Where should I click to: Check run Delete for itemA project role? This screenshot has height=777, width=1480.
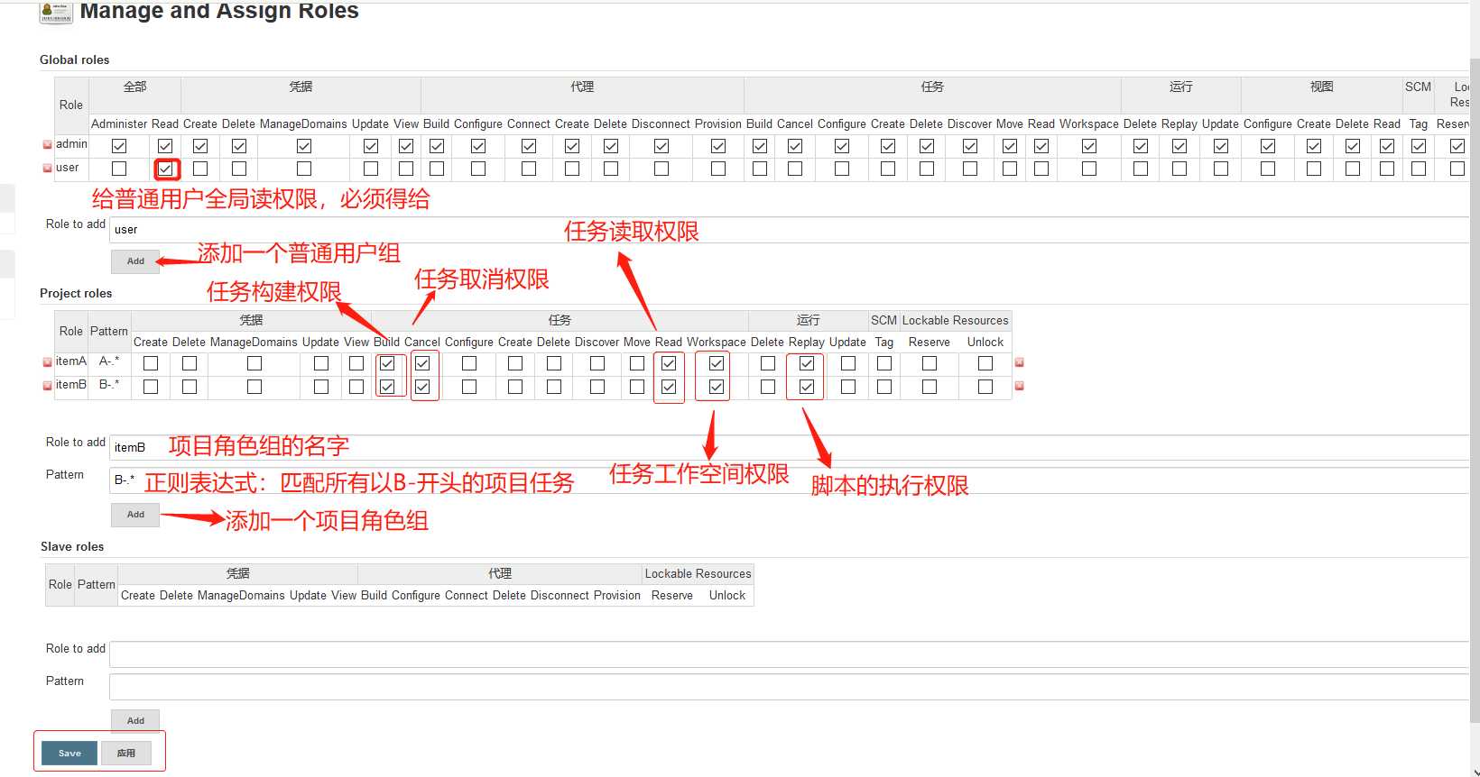pyautogui.click(x=768, y=363)
